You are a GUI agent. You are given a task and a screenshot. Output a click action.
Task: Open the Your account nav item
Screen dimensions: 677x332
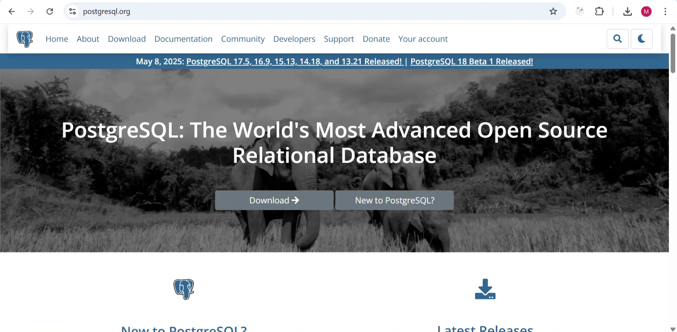click(x=423, y=39)
